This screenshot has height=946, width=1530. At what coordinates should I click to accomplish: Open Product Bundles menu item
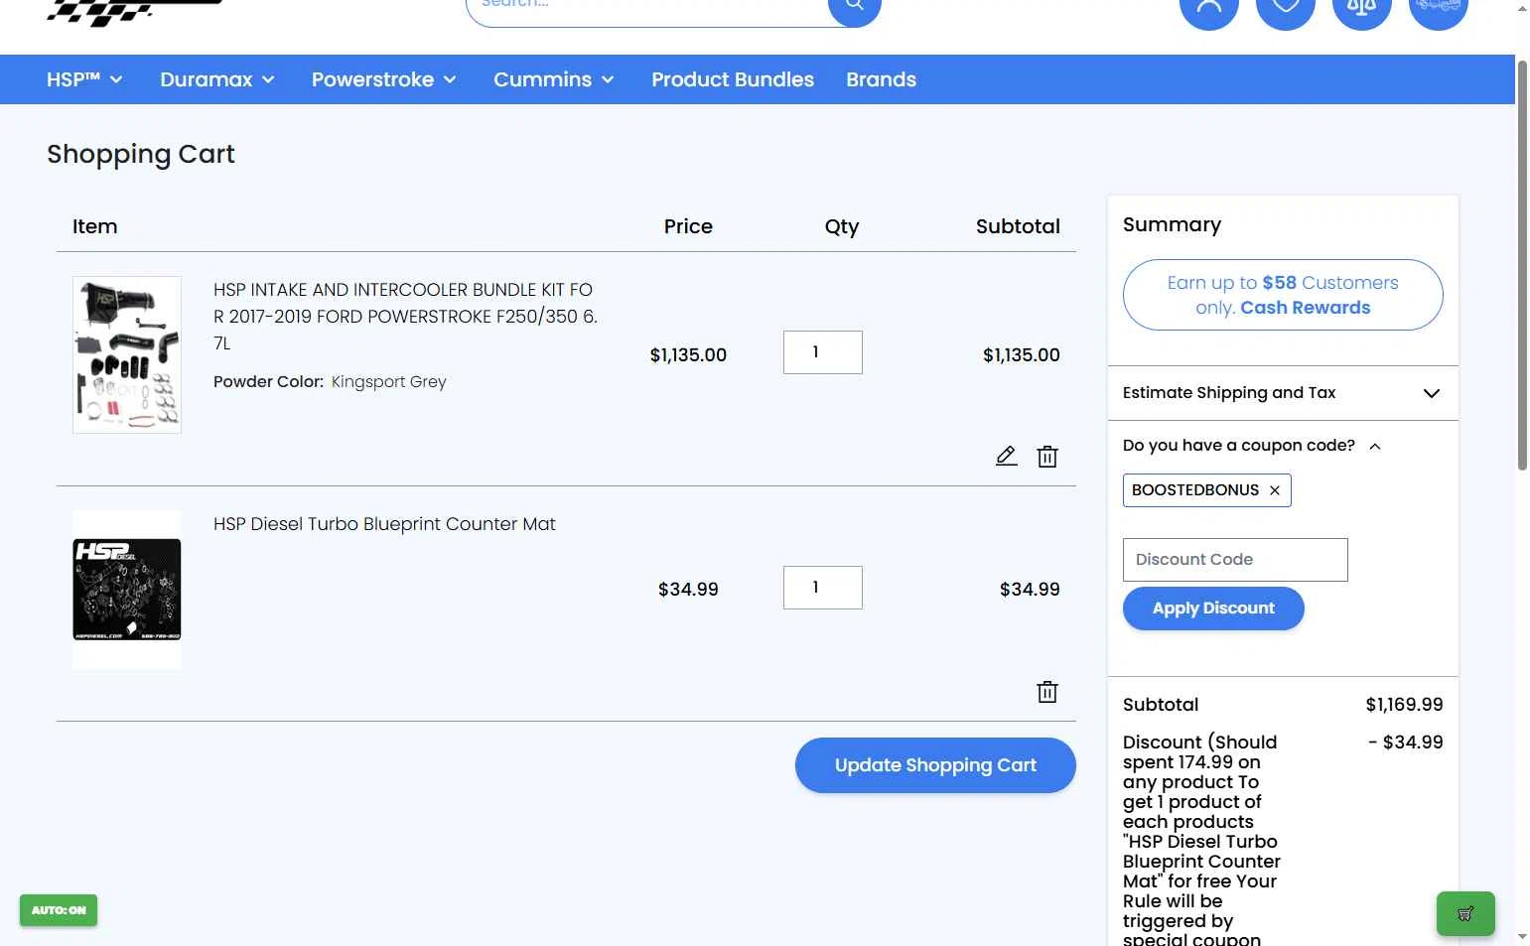pyautogui.click(x=733, y=79)
